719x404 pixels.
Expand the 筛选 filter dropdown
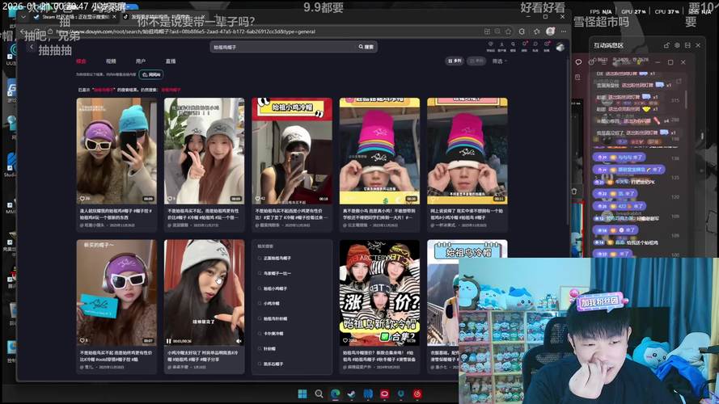[499, 61]
